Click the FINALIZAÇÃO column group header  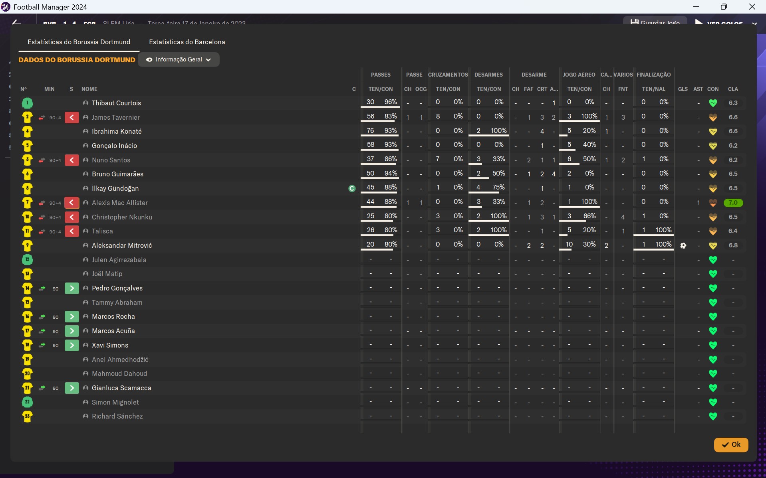click(654, 75)
